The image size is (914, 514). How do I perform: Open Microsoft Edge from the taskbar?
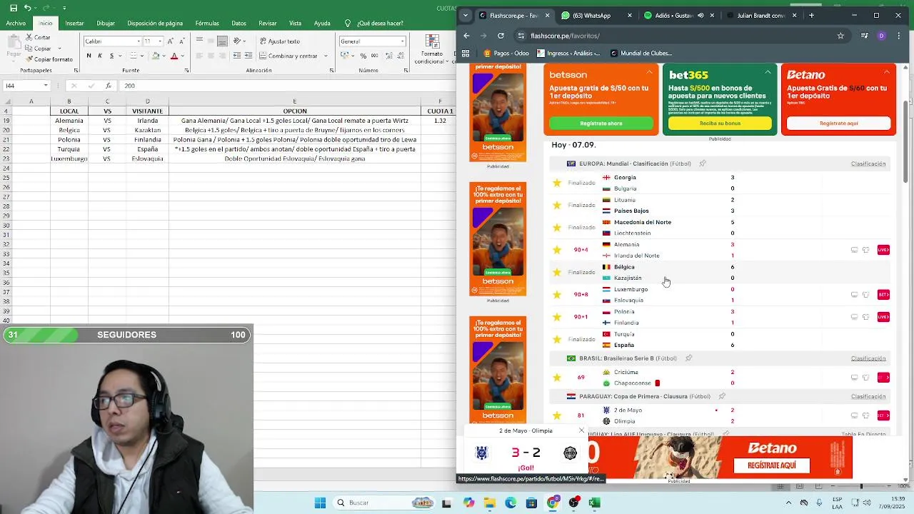(x=511, y=503)
